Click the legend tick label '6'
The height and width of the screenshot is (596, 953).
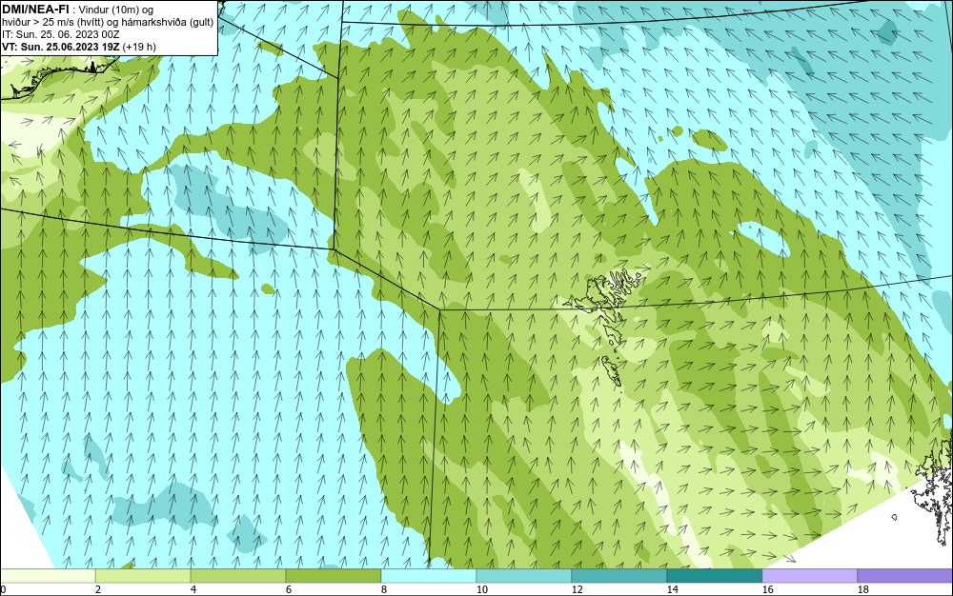[288, 589]
